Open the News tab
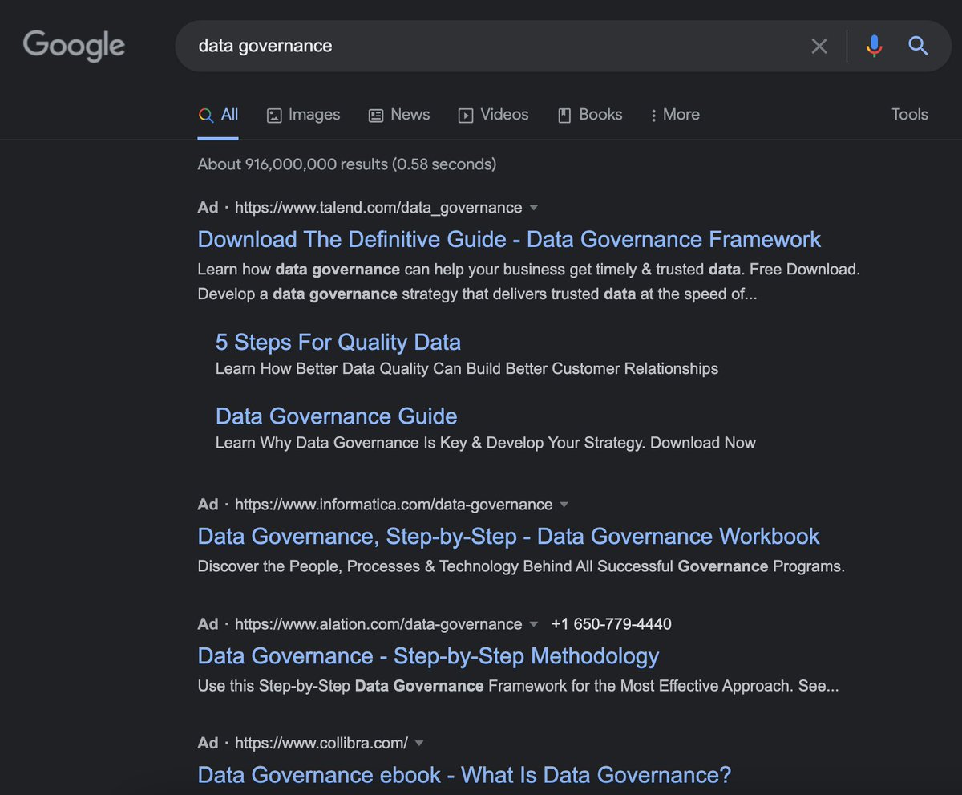Screen dimensions: 962x795 pos(398,115)
